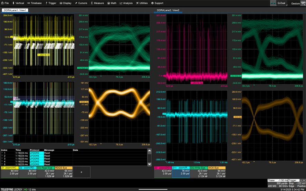Click the Q-Dual grid layout icon
Screen dimensions: 306x191
tap(273, 3)
